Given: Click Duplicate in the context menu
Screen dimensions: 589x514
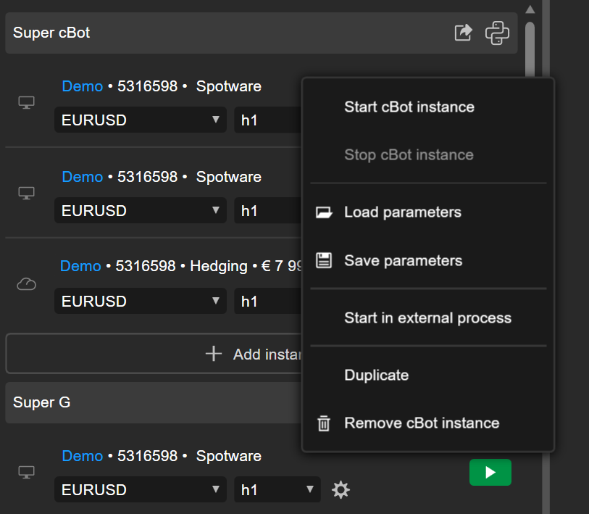Looking at the screenshot, I should point(376,376).
